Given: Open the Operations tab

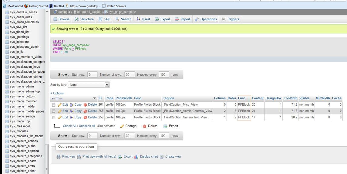Looking at the screenshot, I should point(206,19).
